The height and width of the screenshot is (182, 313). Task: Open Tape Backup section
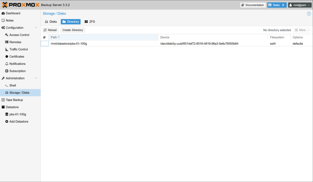(14, 100)
